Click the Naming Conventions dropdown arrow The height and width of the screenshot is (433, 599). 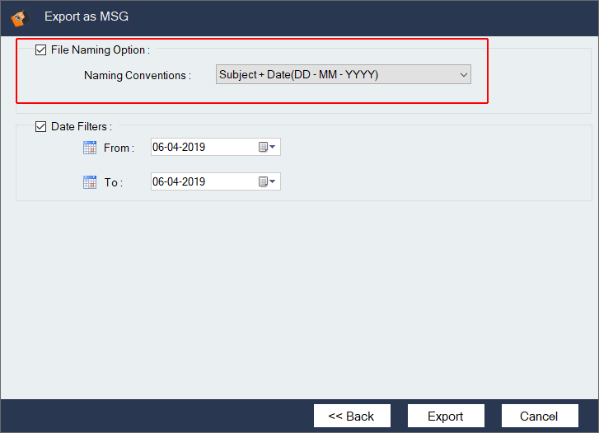[462, 75]
